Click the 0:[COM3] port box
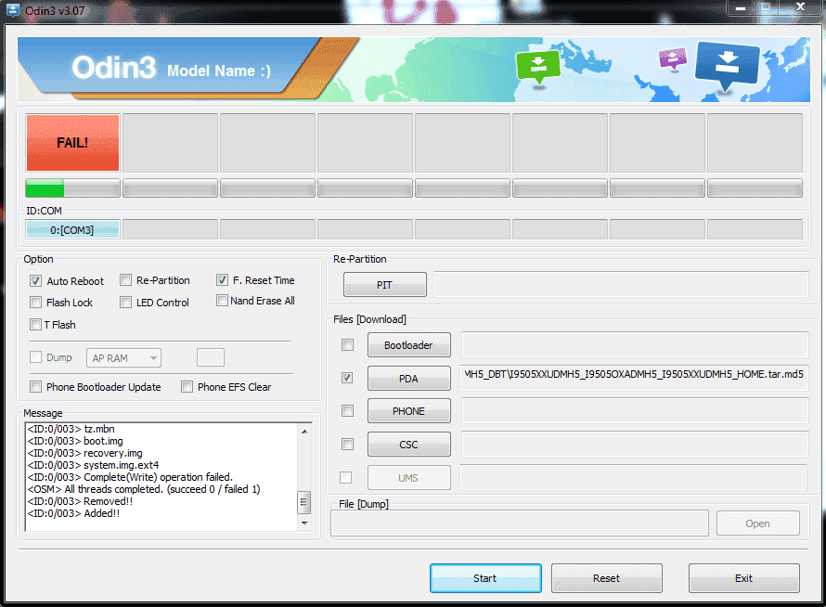The image size is (826, 607). tap(72, 230)
